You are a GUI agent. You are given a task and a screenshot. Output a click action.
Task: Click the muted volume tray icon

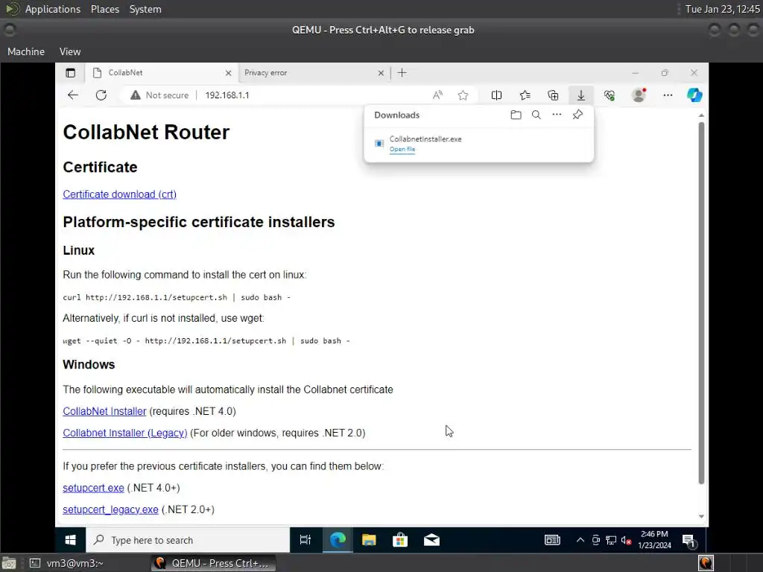pyautogui.click(x=626, y=541)
